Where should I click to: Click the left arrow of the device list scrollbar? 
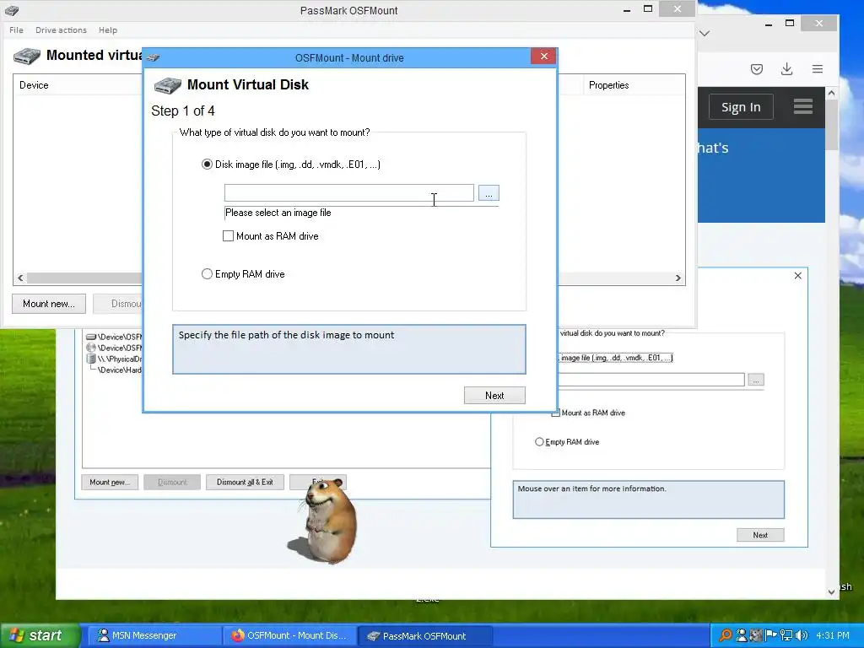point(20,278)
